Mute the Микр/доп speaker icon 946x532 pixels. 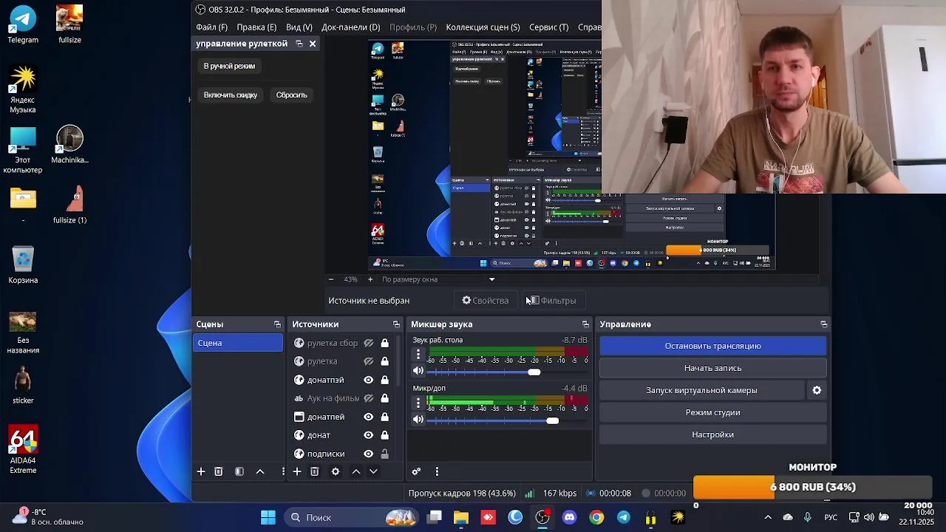[x=418, y=420]
